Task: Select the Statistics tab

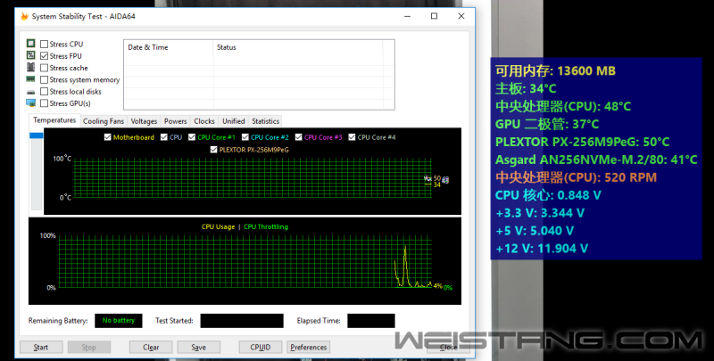Action: [265, 121]
